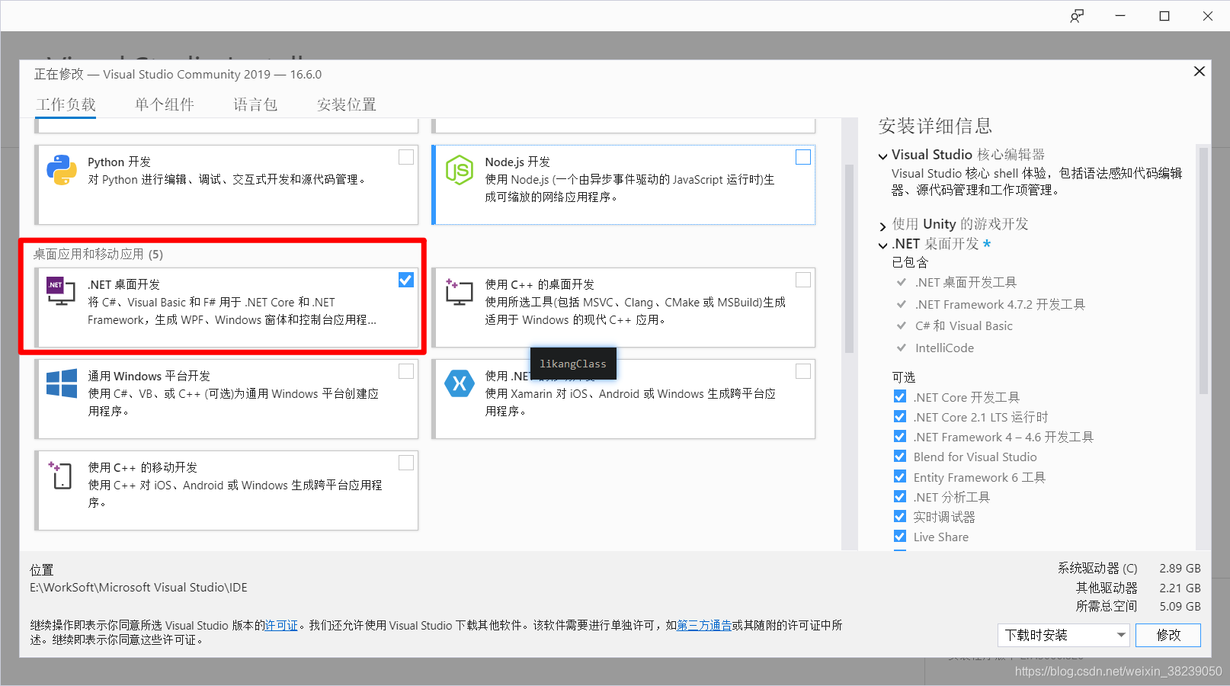Image resolution: width=1230 pixels, height=686 pixels.
Task: Click the 桌面应用和移动应用 (5) heading
Action: 98,254
